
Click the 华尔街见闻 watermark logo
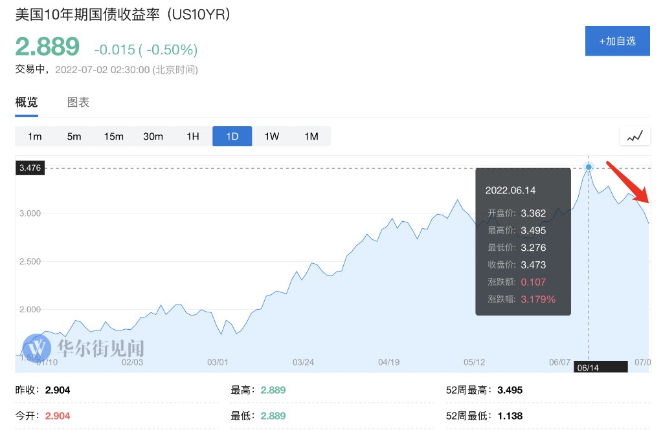84,348
